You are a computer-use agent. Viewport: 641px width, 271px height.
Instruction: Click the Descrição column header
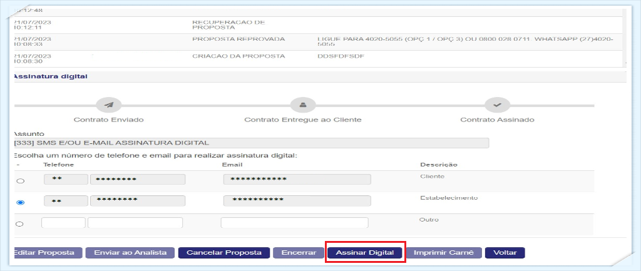[x=438, y=165]
